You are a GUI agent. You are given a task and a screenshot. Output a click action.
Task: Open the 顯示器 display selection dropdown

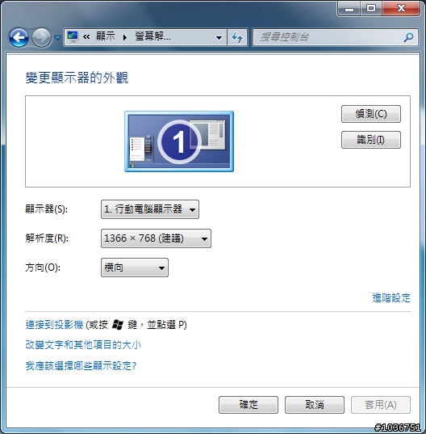[x=150, y=209]
